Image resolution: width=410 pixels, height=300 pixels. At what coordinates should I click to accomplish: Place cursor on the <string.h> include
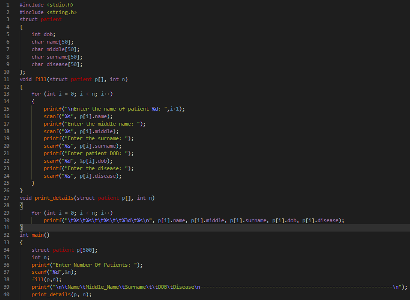click(x=62, y=12)
